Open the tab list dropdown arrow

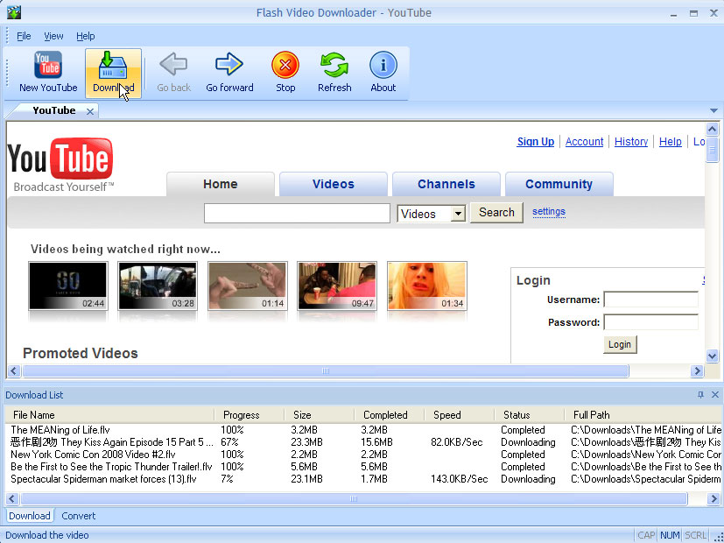tap(713, 111)
